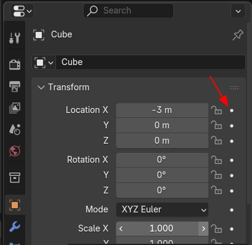Decrease Scale X with the left arrow
The height and width of the screenshot is (245, 252).
tap(121, 228)
